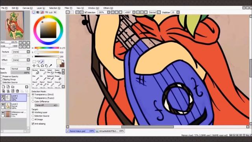The image size is (252, 142).
Task: Click the Undo button in toolbar
Action: coord(68,12)
